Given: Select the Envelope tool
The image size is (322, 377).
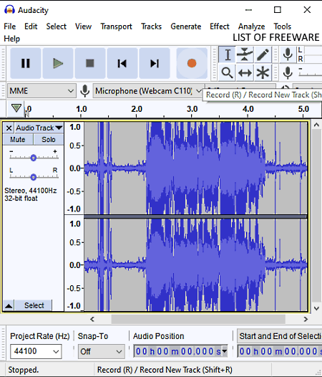Looking at the screenshot, I should 245,54.
